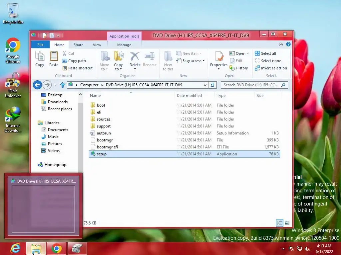Collapse the ribbon with the chevron

[281, 44]
